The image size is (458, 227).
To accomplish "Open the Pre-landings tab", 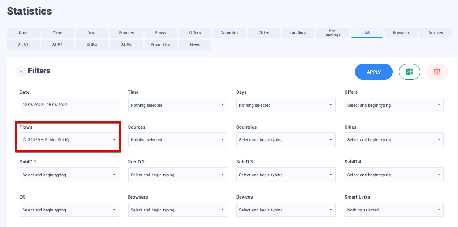I will point(333,33).
